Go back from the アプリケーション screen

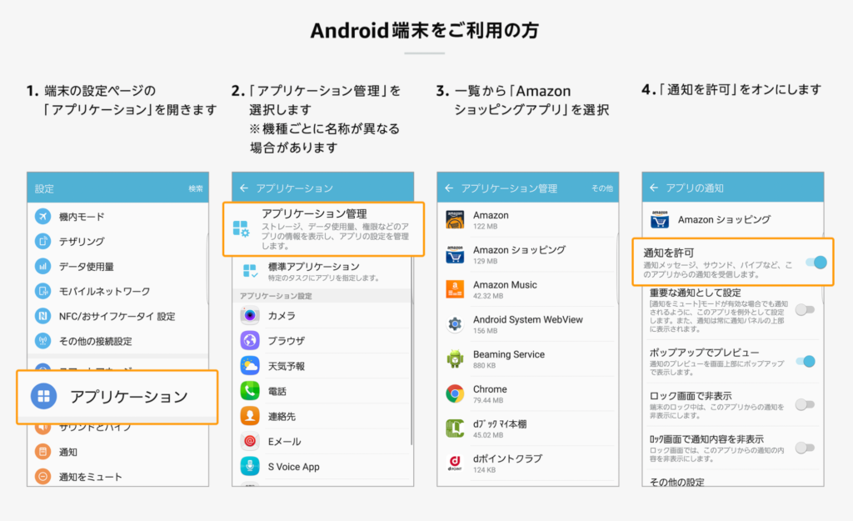click(x=244, y=188)
